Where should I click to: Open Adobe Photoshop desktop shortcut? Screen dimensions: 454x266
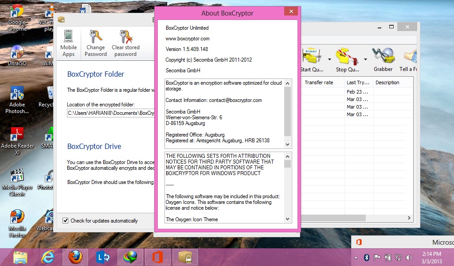(17, 100)
